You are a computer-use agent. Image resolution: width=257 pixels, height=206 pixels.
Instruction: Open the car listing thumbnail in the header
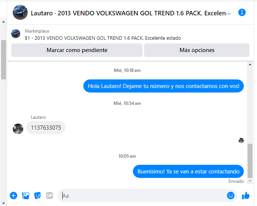pos(20,12)
